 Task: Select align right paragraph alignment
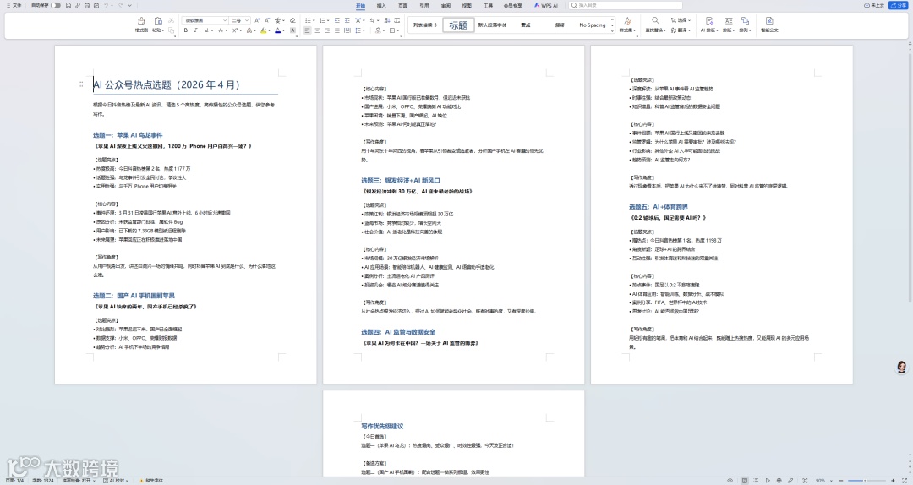pos(327,30)
